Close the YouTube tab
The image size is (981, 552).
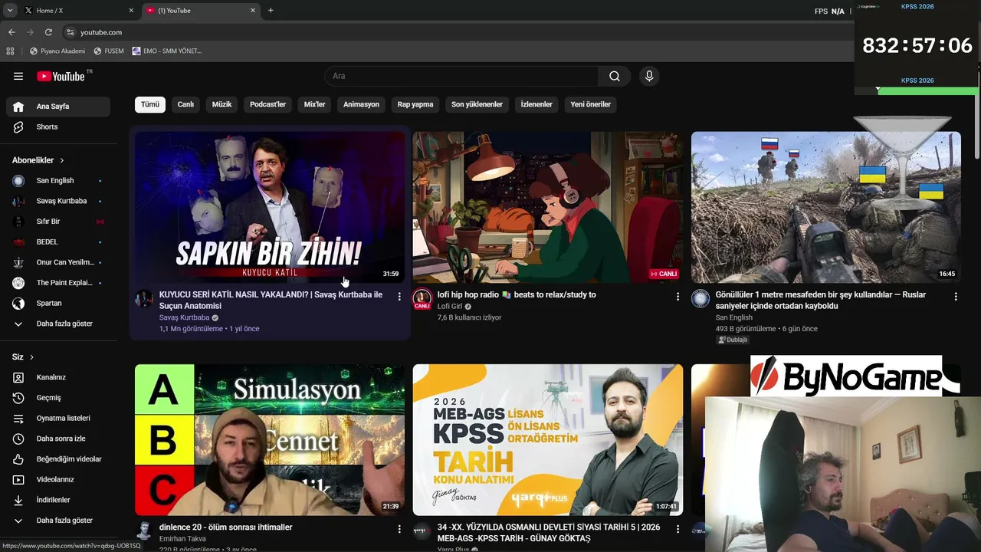(253, 11)
